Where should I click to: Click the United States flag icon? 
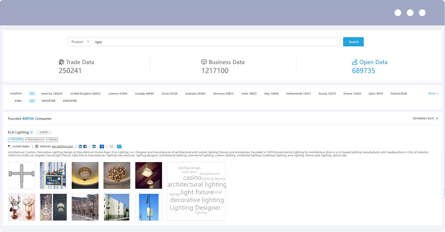[9, 146]
